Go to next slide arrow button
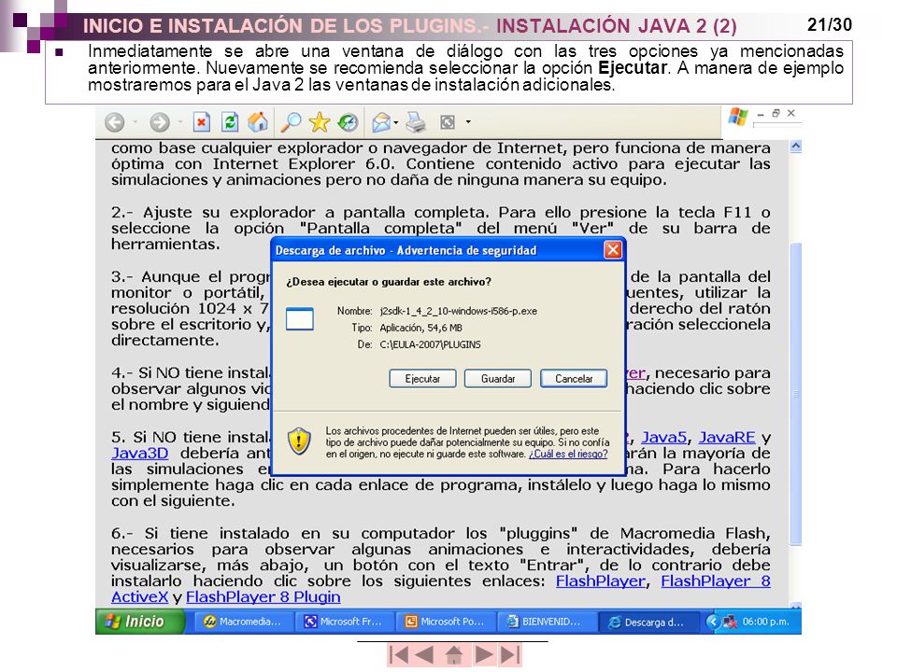Viewport: 897px width, 672px height. coord(484,655)
